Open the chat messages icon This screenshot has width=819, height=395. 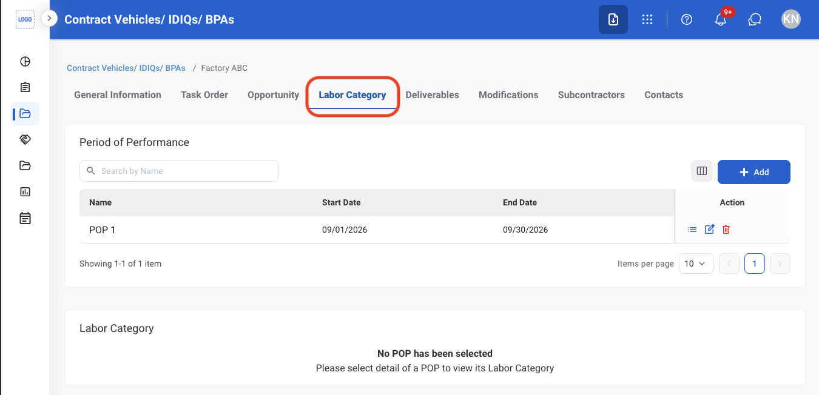tap(755, 19)
